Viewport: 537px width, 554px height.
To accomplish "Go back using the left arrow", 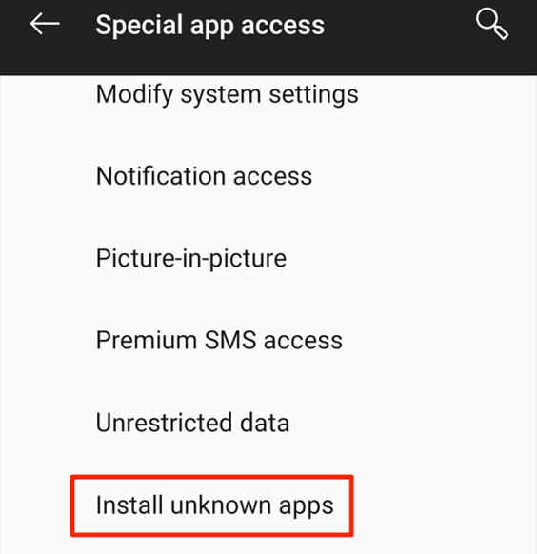I will click(x=45, y=24).
